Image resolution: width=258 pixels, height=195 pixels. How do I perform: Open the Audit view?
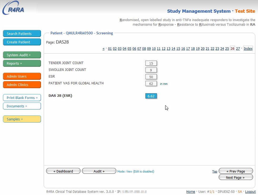pos(99,171)
